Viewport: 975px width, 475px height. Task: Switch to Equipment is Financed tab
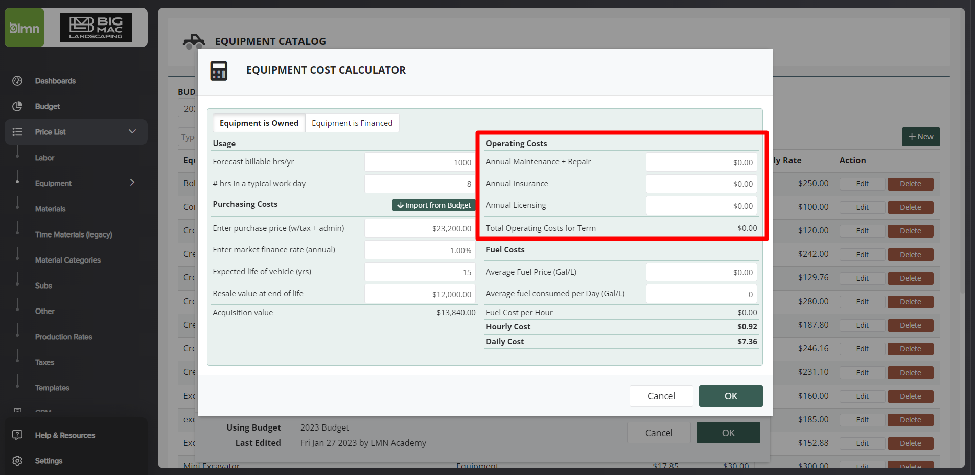coord(352,123)
